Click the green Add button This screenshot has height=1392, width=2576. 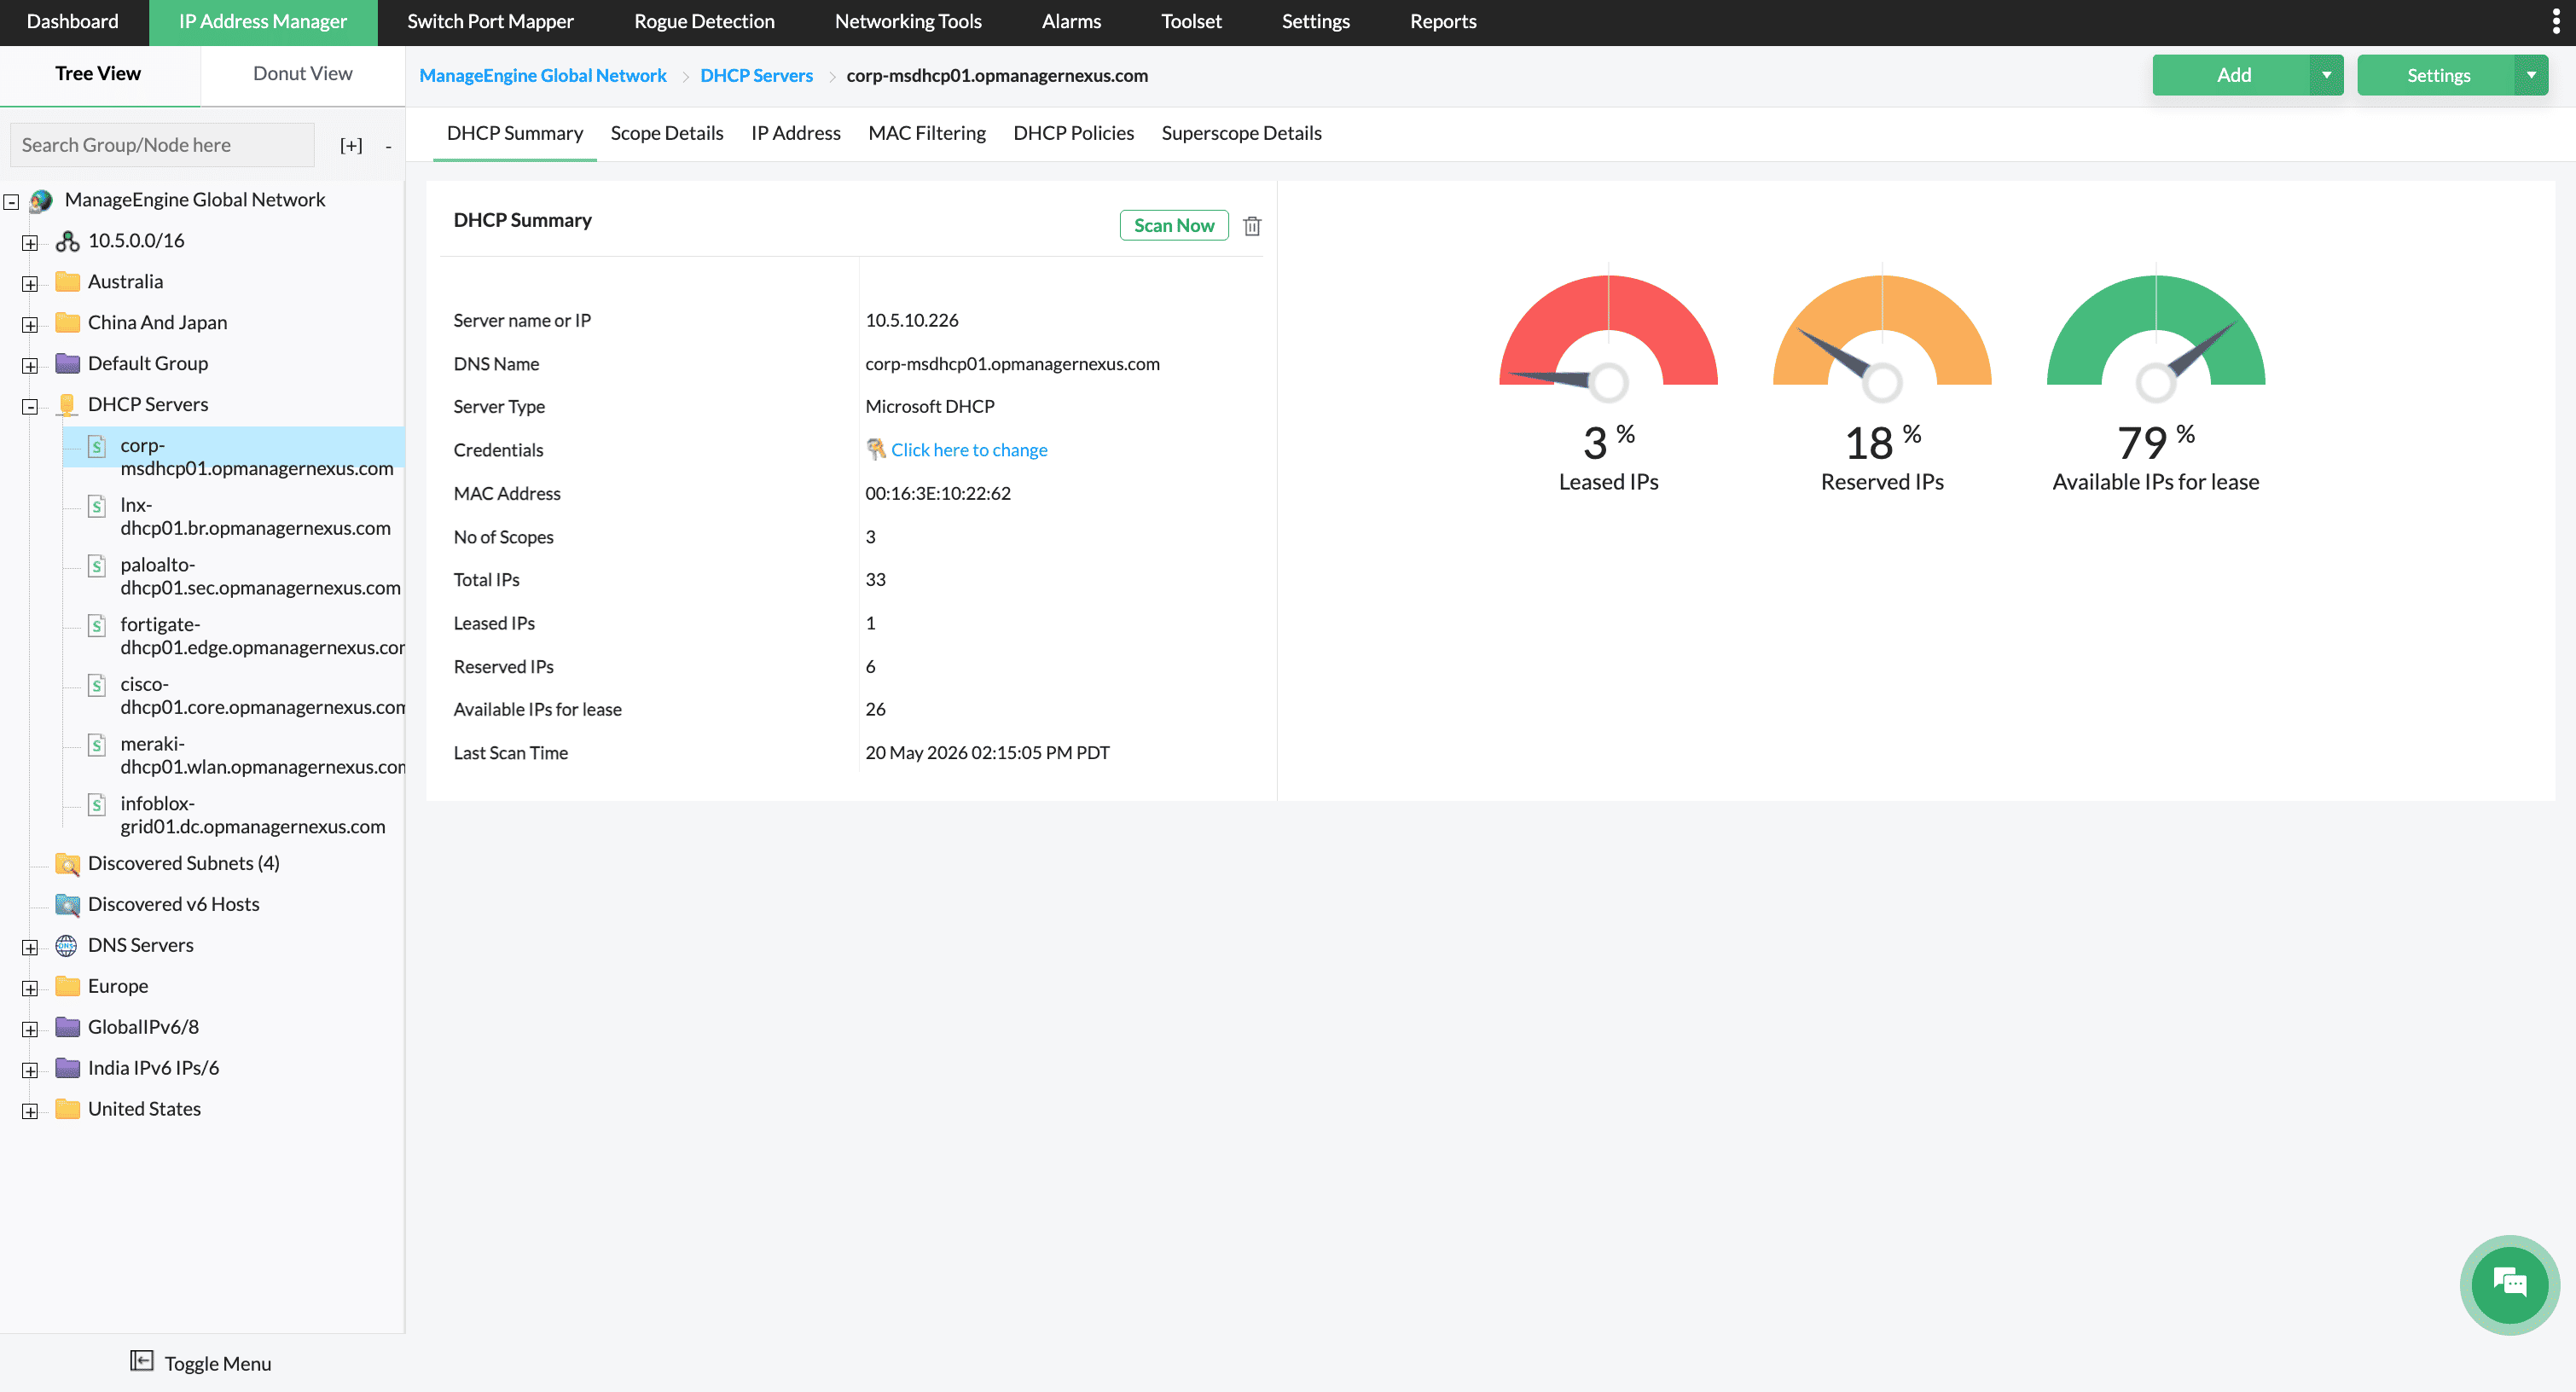2232,76
